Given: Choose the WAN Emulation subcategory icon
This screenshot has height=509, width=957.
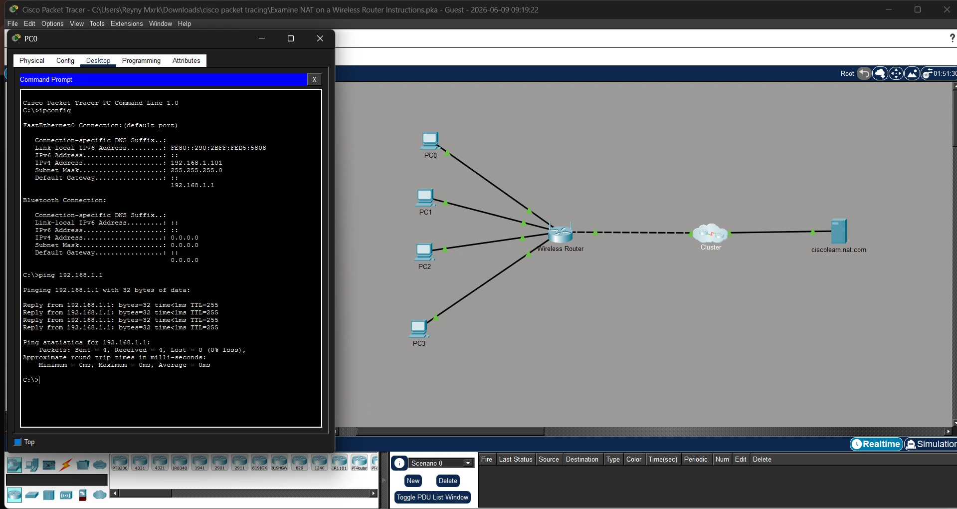Looking at the screenshot, I should [100, 495].
